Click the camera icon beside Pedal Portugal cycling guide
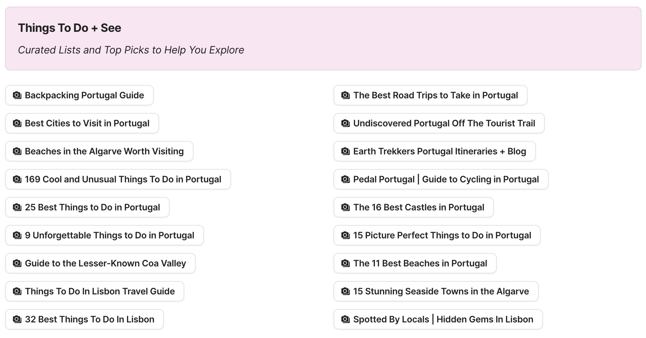Viewport: 646px width, 338px height. point(345,179)
